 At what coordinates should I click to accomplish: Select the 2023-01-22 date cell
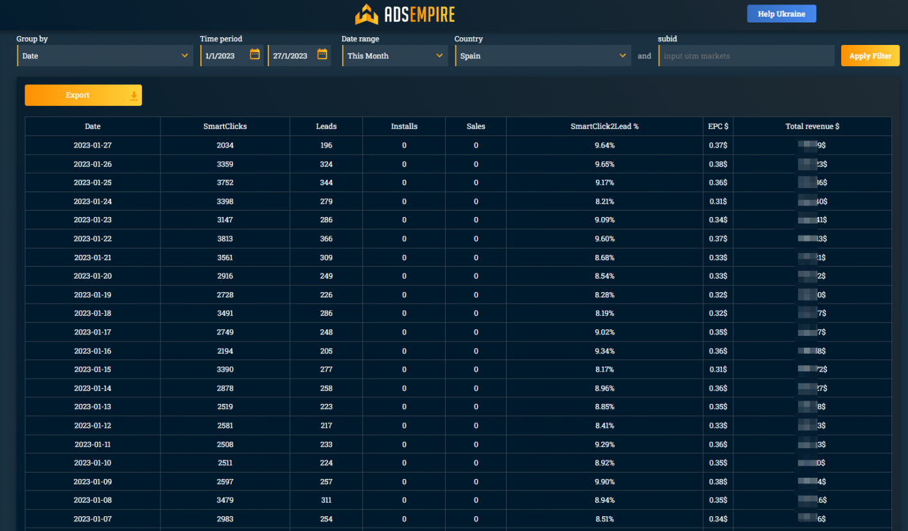[x=92, y=239]
